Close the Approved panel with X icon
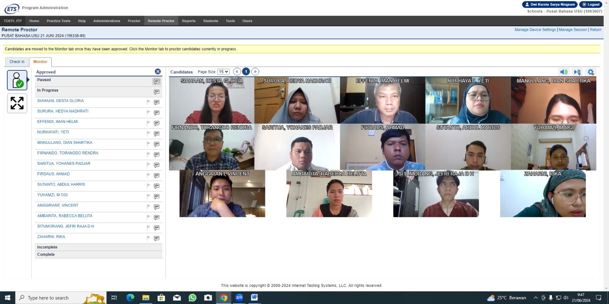This screenshot has width=609, height=304. point(158,72)
